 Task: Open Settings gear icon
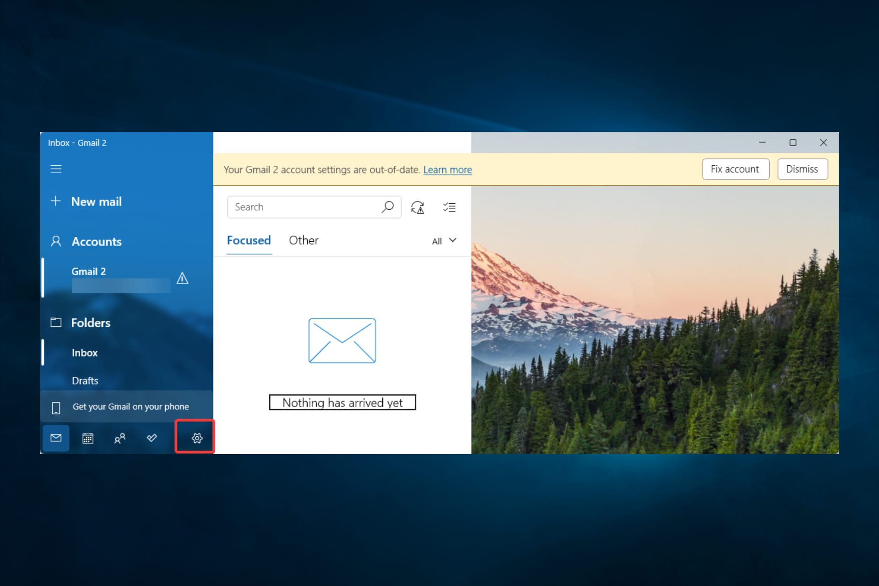click(x=197, y=438)
